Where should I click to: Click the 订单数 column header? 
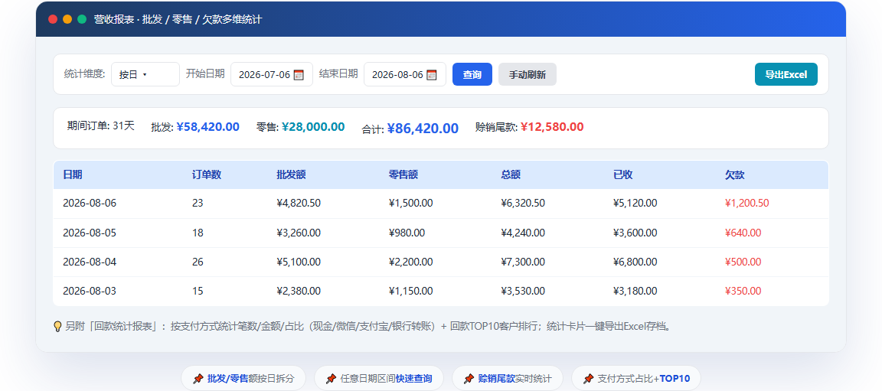tap(207, 174)
